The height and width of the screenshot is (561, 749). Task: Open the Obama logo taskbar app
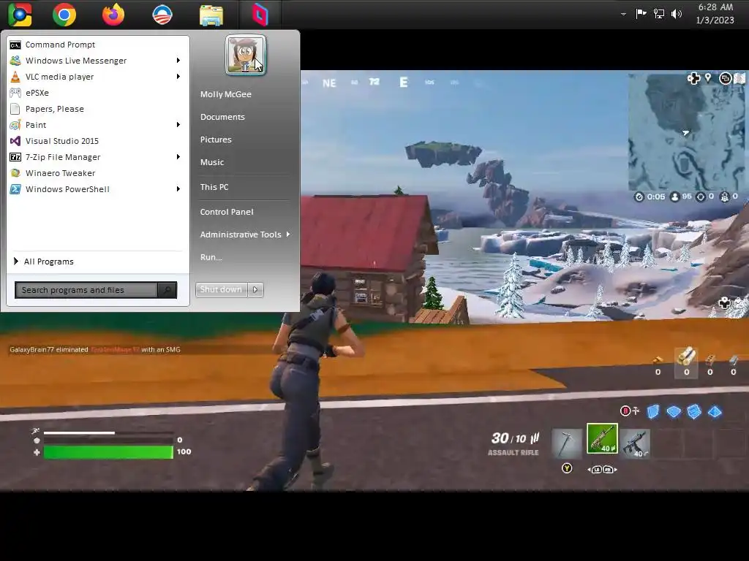coord(162,15)
